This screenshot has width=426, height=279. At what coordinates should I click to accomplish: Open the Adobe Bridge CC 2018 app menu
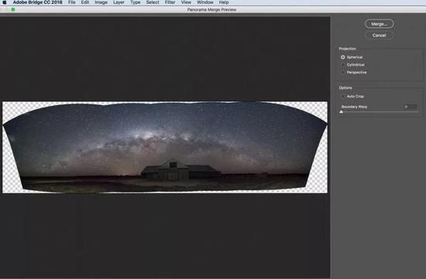(37, 2)
